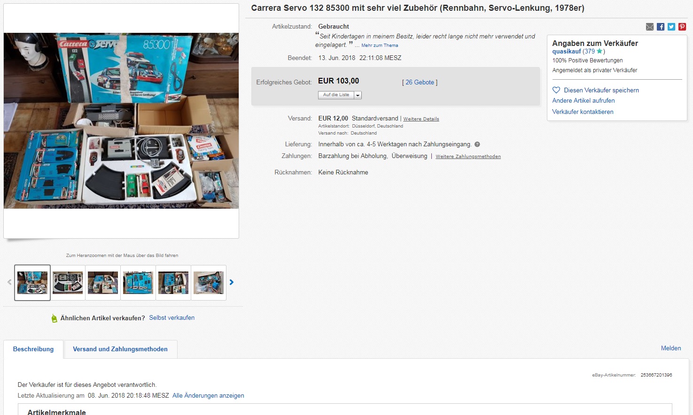Share listing on Twitter
Image resolution: width=693 pixels, height=415 pixels.
click(x=671, y=27)
